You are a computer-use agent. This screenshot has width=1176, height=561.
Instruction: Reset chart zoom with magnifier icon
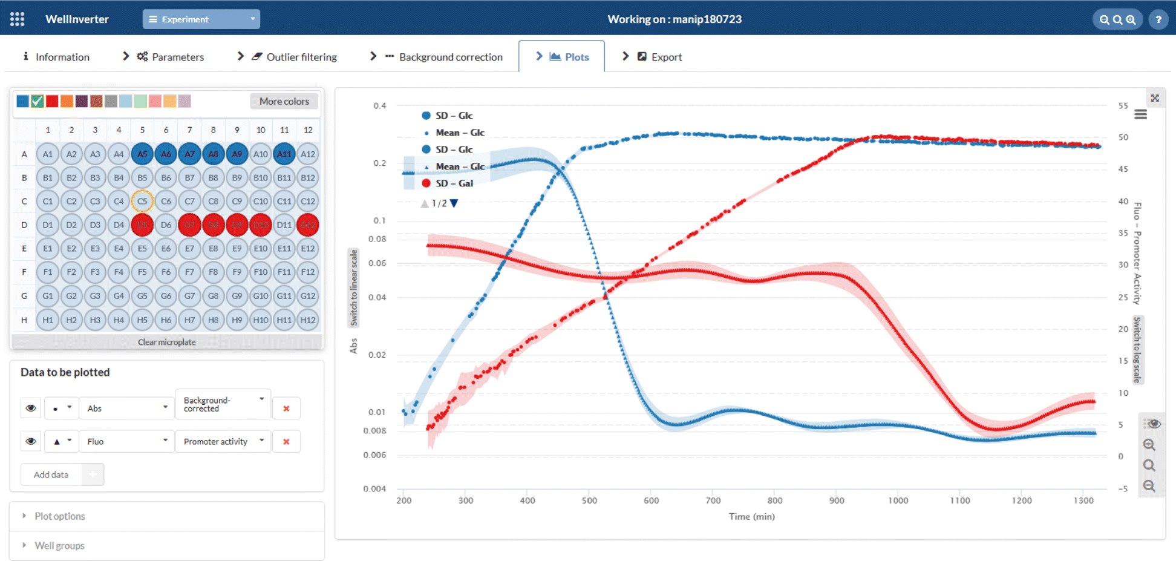pyautogui.click(x=1149, y=465)
